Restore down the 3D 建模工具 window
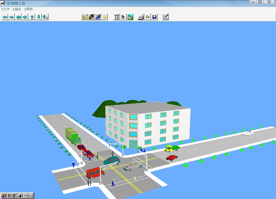Image resolution: width=276 pixels, height=199 pixels. click(260, 2)
